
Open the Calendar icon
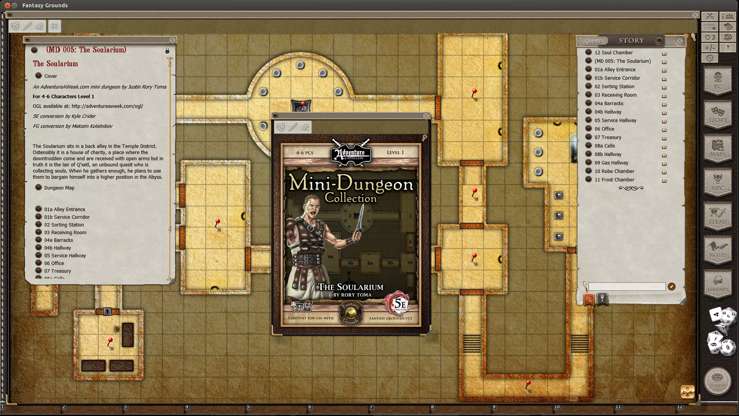pos(727,27)
